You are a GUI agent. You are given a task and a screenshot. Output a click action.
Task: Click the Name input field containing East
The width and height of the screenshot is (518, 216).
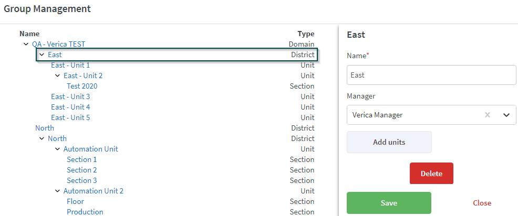[x=431, y=75]
